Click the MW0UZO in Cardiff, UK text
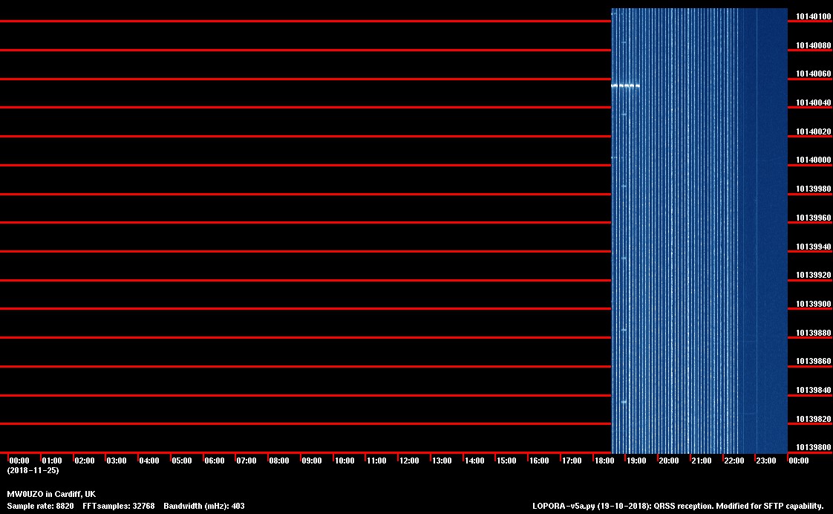Screen dimensions: 833x514 point(51,494)
